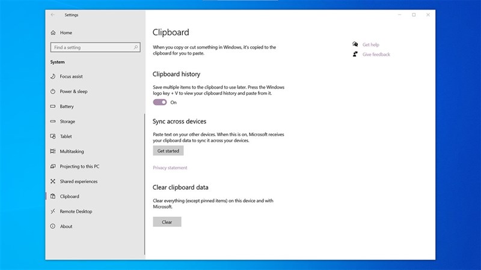
Task: Click the Tablet icon in sidebar
Action: point(53,136)
